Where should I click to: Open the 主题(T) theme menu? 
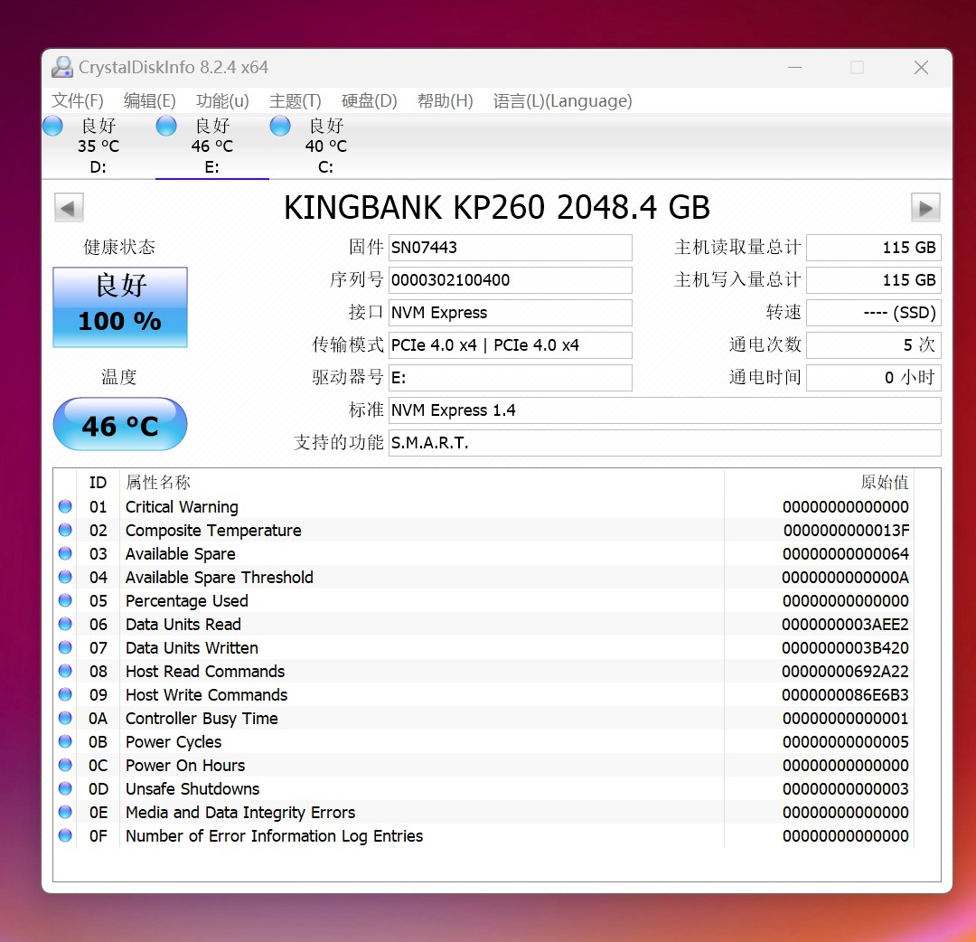295,101
